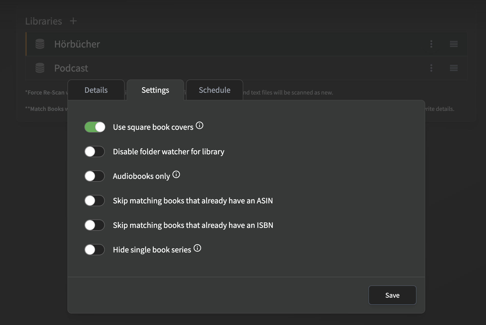Viewport: 486px width, 325px height.
Task: Switch to the Schedule tab
Action: click(x=214, y=90)
